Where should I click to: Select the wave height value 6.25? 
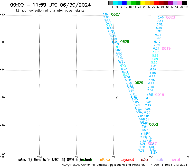tap(140, 113)
